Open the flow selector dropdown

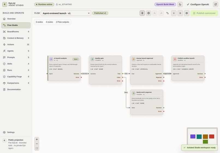[66, 13]
